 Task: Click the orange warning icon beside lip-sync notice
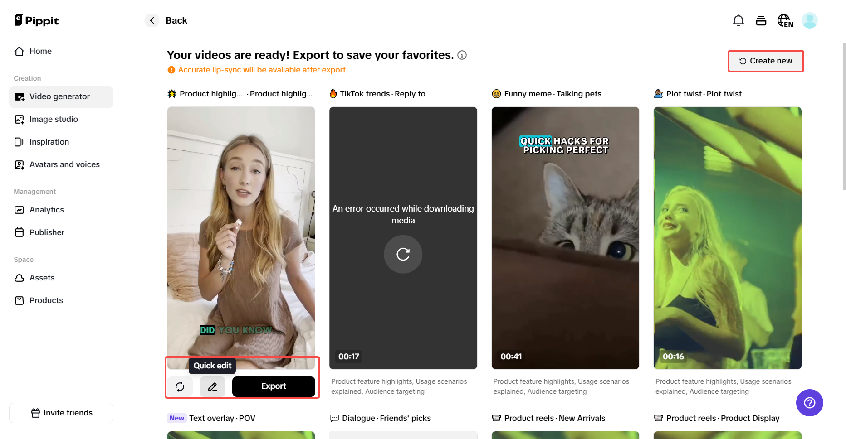(x=171, y=70)
